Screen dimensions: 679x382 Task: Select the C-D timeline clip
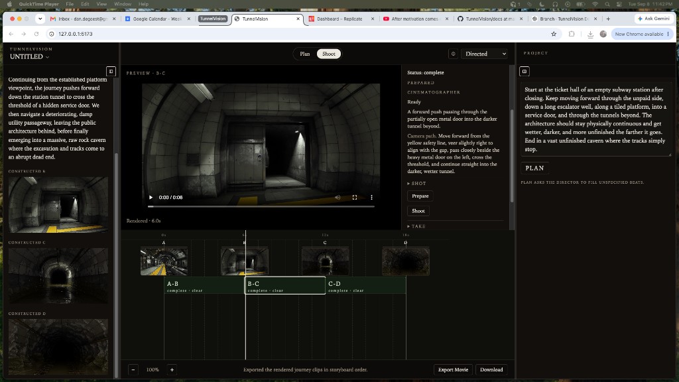click(x=365, y=285)
